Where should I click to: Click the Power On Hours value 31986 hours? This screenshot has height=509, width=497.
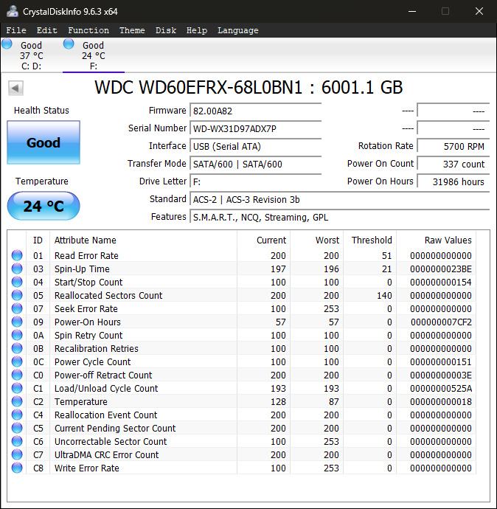tap(453, 181)
